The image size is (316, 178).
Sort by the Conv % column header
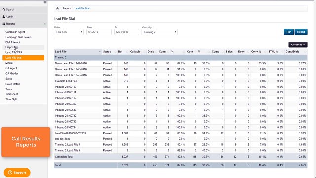[x=259, y=52]
